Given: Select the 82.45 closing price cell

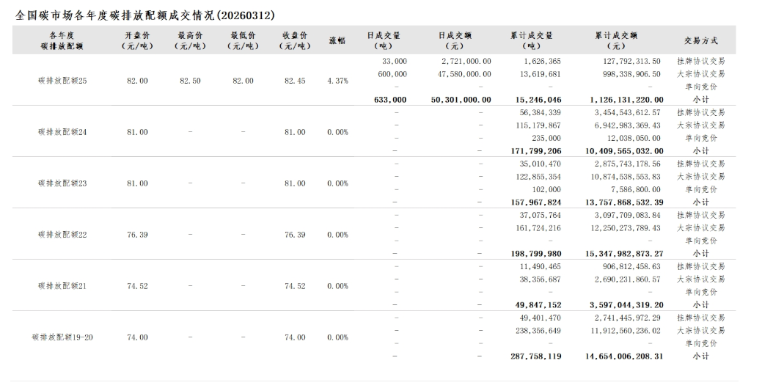Looking at the screenshot, I should coord(295,81).
